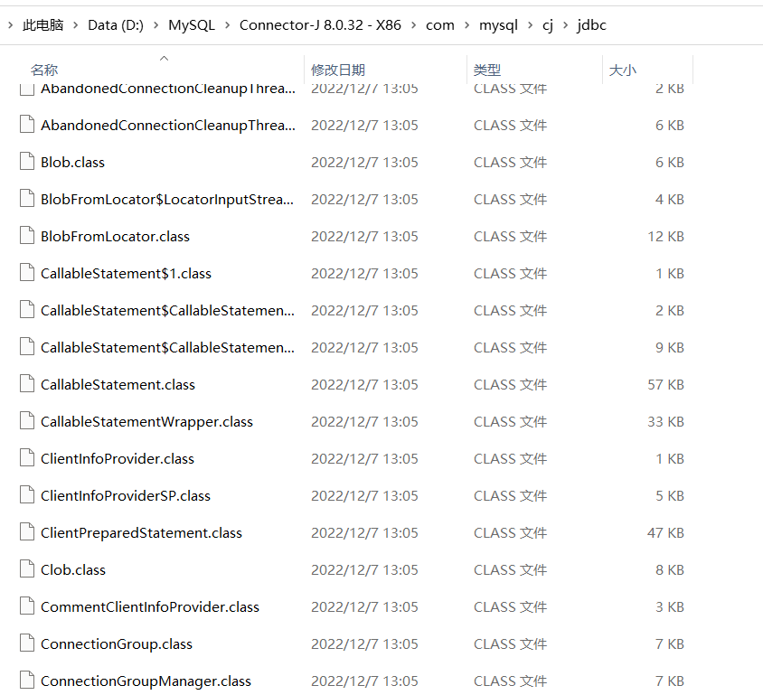The image size is (763, 695).
Task: Click the ClientPreparedStatement.class file icon
Action: pos(27,532)
